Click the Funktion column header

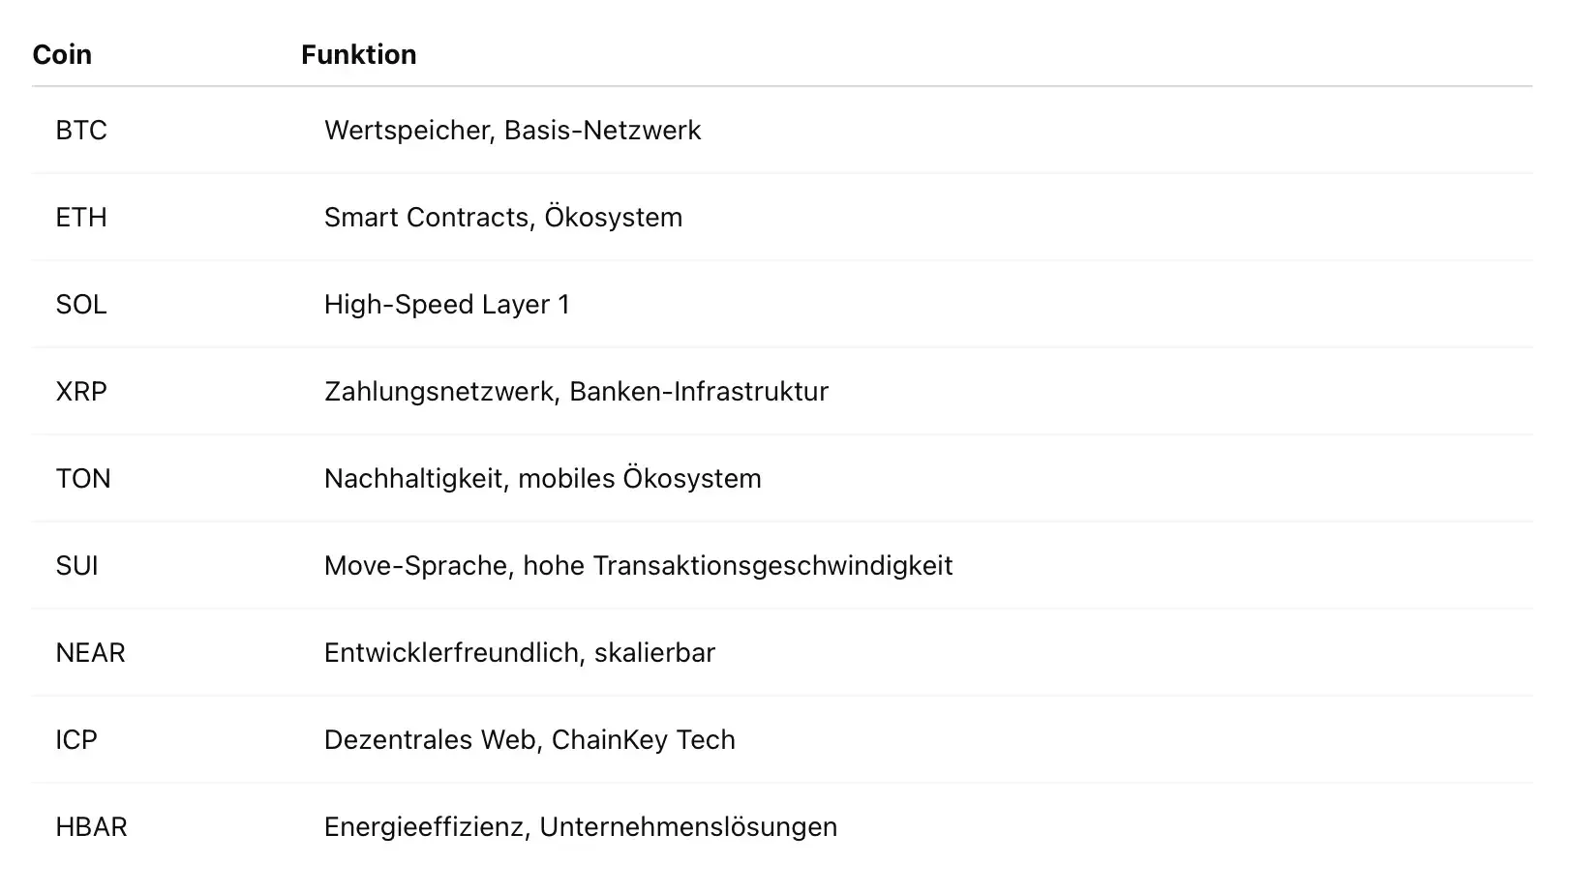(358, 54)
